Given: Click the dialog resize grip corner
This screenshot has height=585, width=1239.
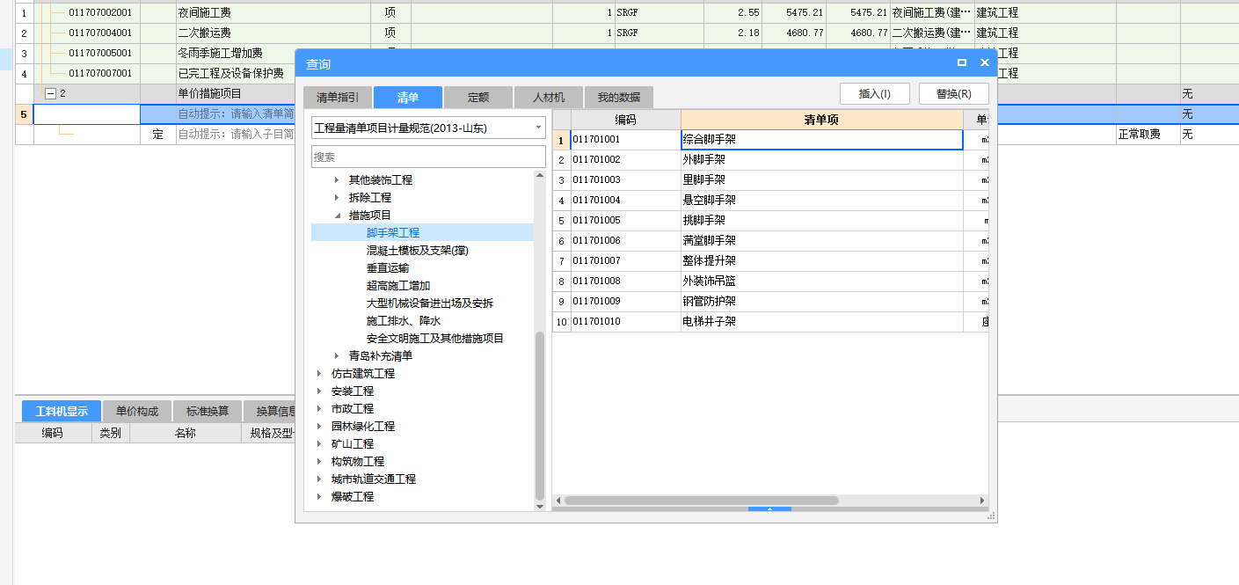Looking at the screenshot, I should [x=992, y=517].
